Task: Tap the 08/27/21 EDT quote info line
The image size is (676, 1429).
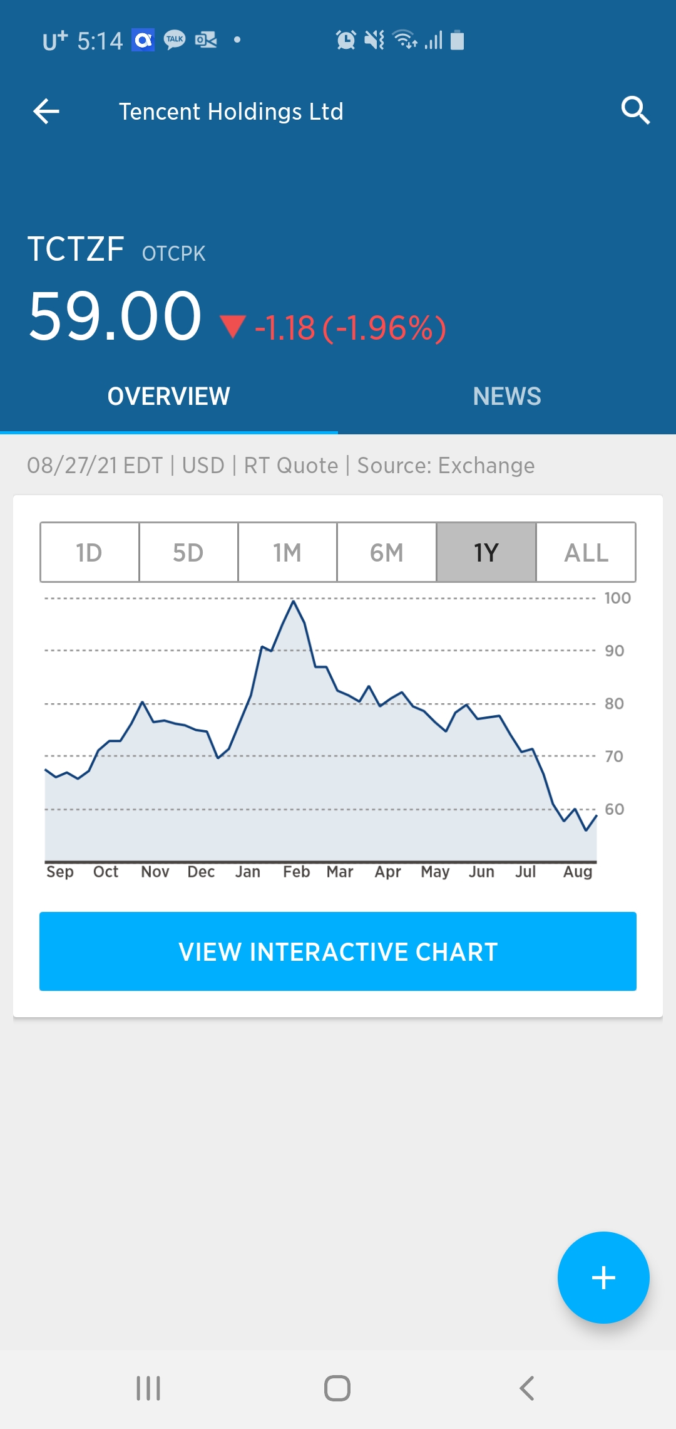Action: (x=280, y=466)
